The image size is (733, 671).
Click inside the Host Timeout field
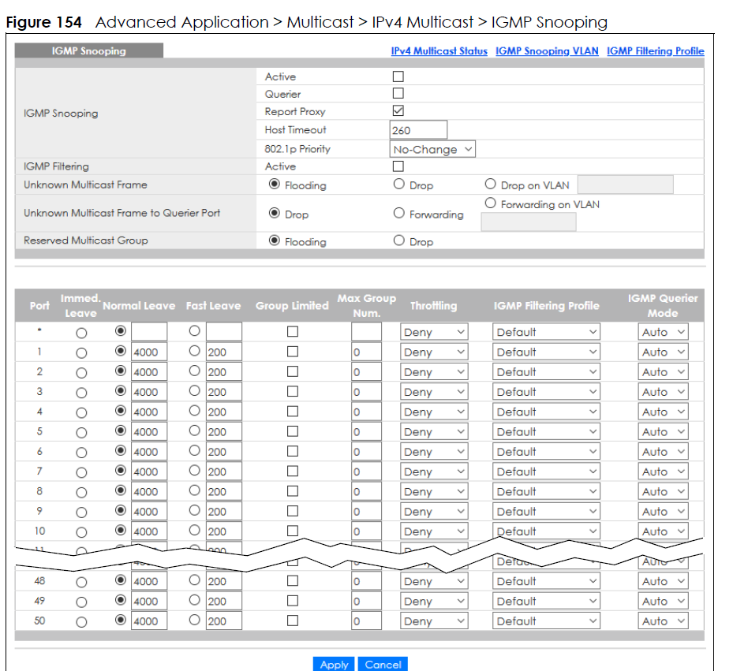[418, 129]
